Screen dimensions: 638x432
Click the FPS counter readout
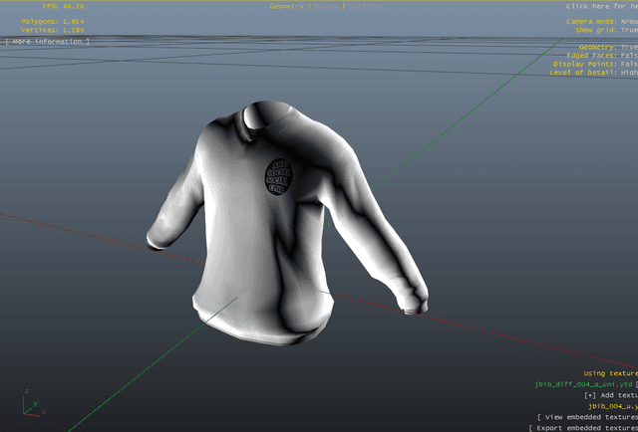pyautogui.click(x=63, y=6)
